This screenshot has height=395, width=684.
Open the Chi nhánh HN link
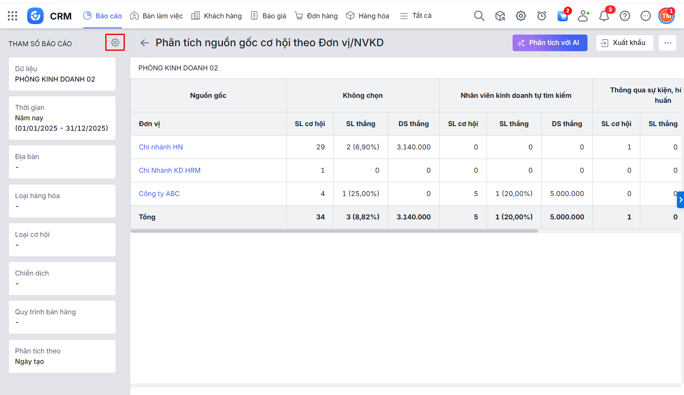(x=161, y=147)
